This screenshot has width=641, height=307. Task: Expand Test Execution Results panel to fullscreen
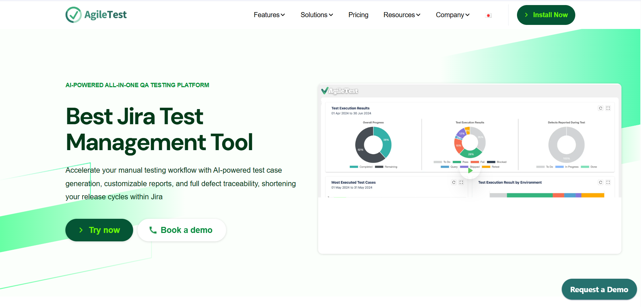pyautogui.click(x=608, y=108)
